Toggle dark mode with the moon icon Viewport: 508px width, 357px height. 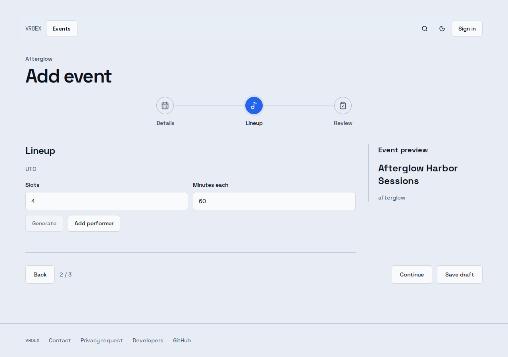pyautogui.click(x=442, y=29)
